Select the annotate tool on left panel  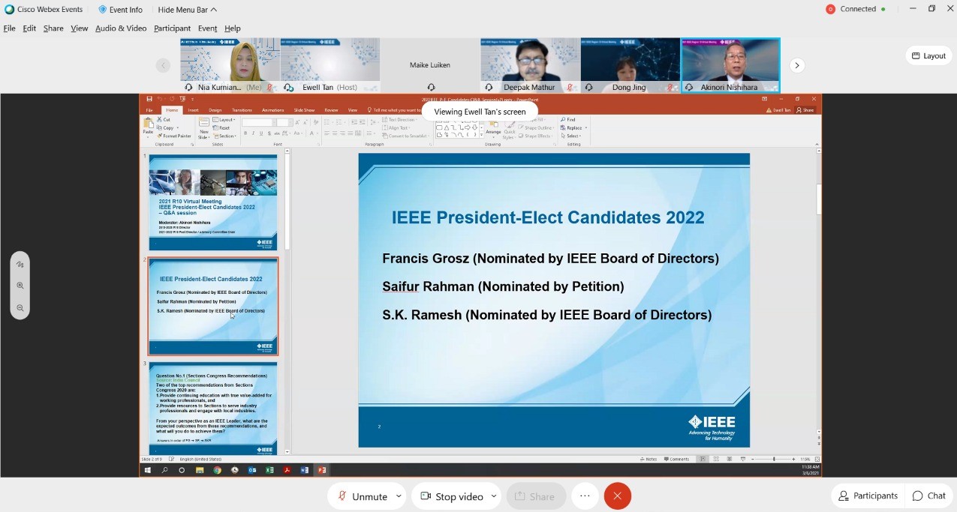coord(20,264)
